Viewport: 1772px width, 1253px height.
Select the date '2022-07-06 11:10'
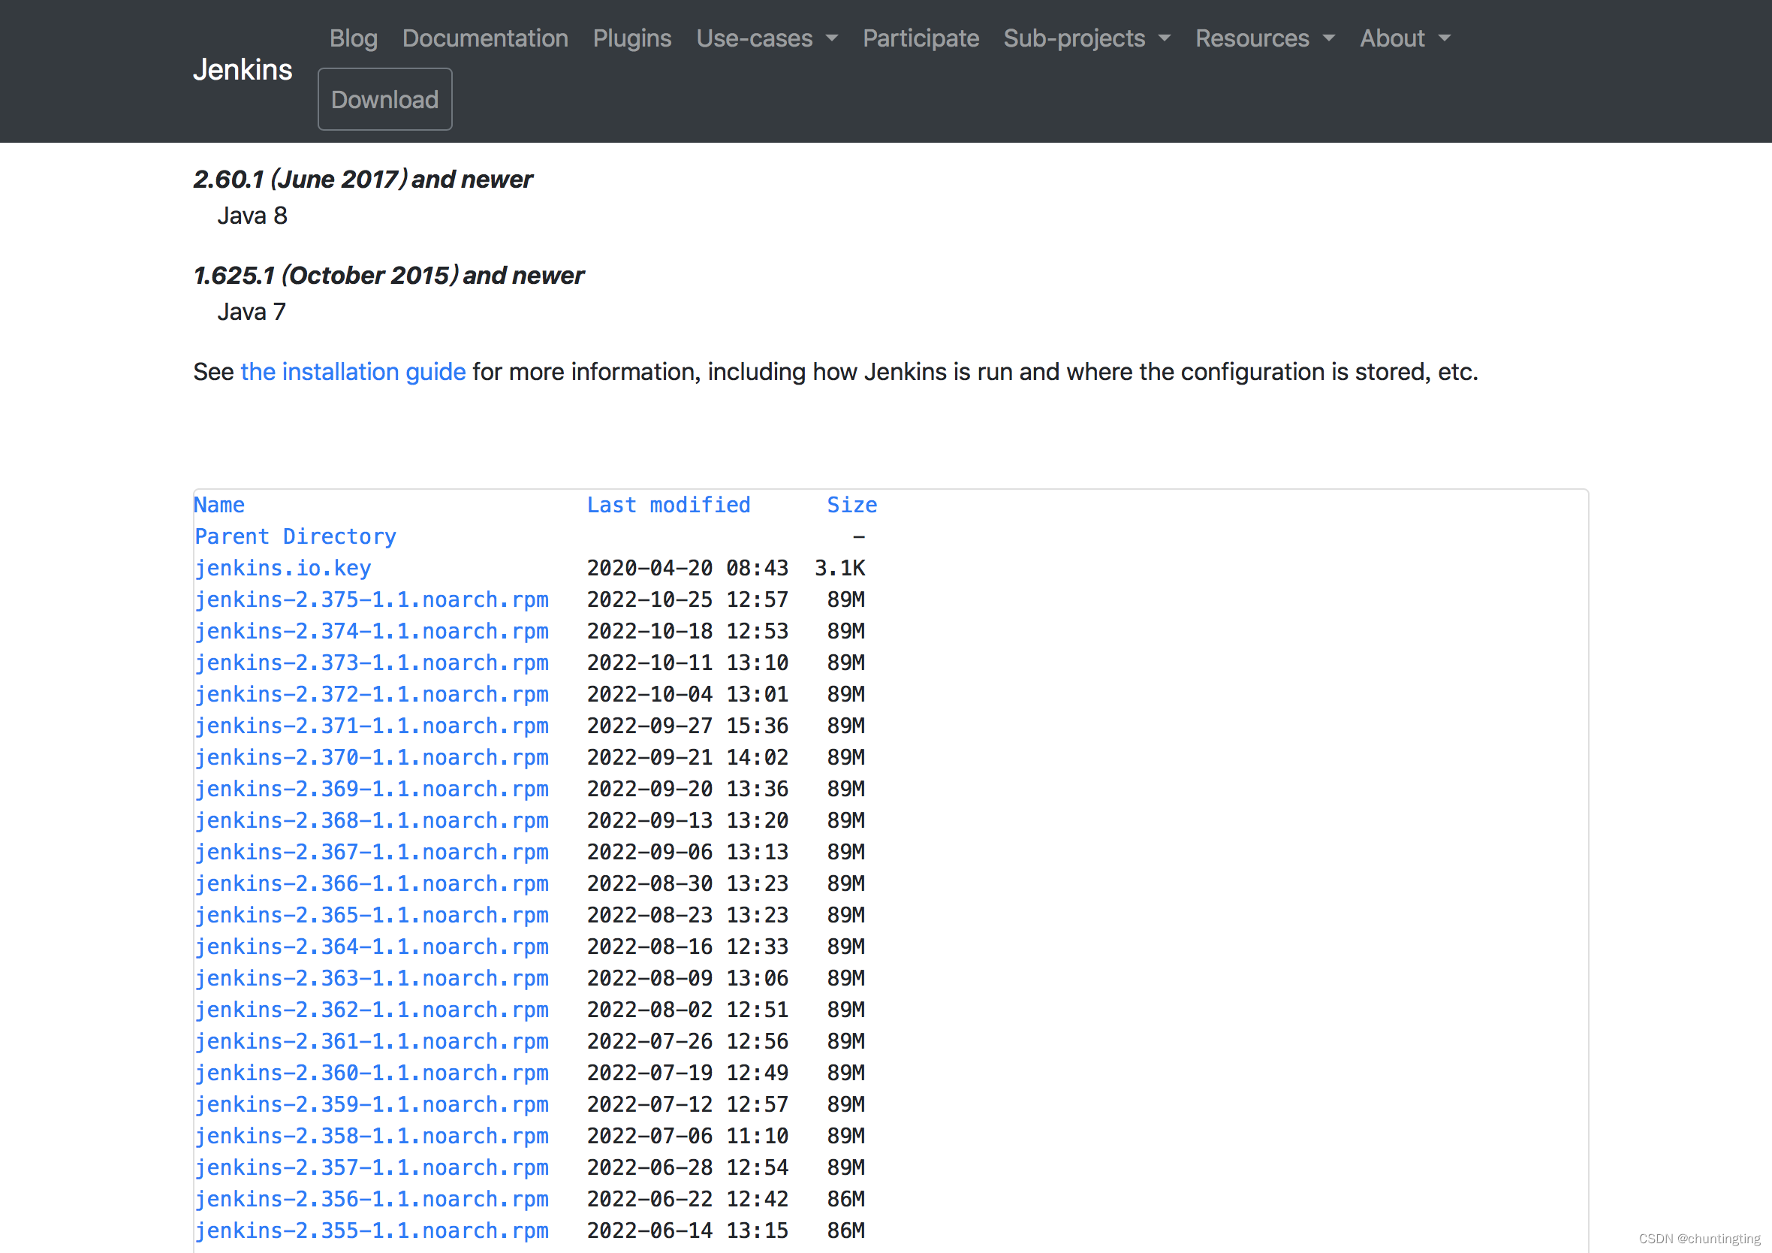(688, 1137)
